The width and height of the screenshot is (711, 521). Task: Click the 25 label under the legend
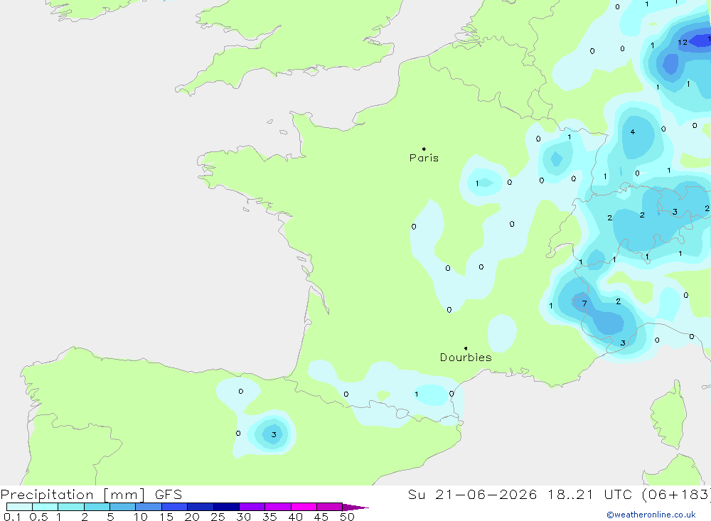coord(218,517)
